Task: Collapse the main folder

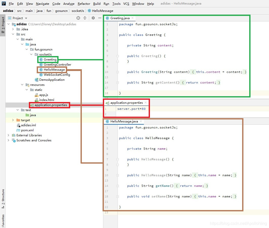Action: tap(18, 39)
